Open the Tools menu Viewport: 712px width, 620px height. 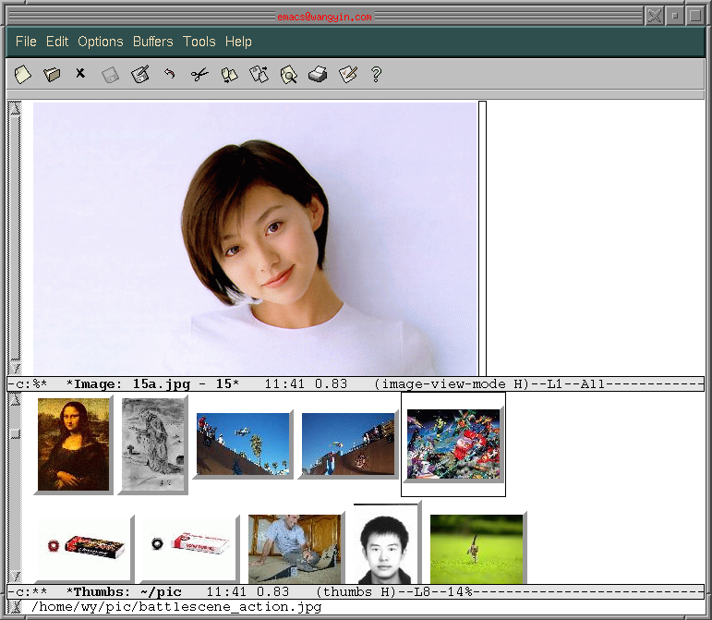[199, 42]
